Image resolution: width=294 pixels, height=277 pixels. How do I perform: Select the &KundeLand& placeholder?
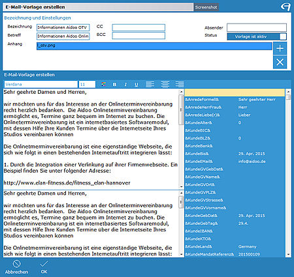[199, 246]
